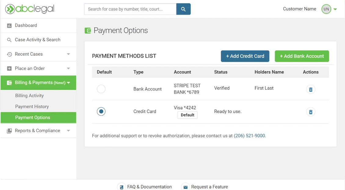Click the Request a Feature envelope icon
Image resolution: width=345 pixels, height=190 pixels.
(x=185, y=187)
